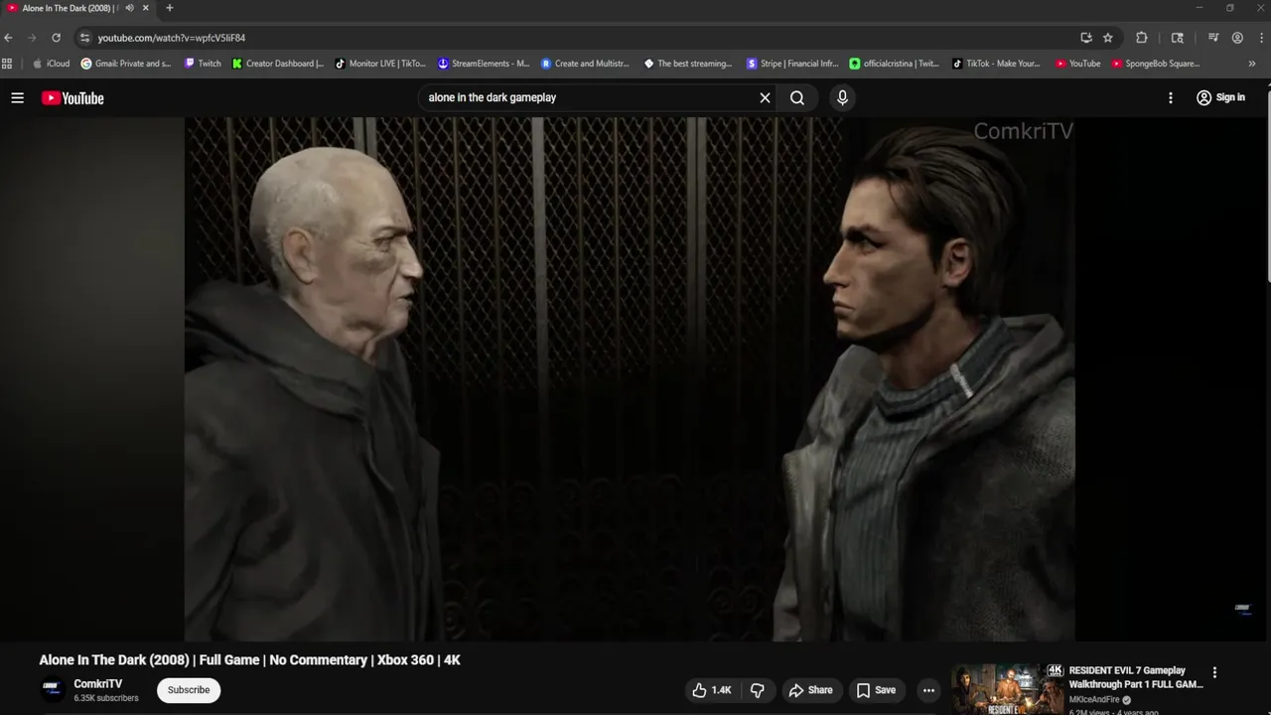1271x715 pixels.
Task: Open the Twitch bookmark
Action: [x=203, y=64]
